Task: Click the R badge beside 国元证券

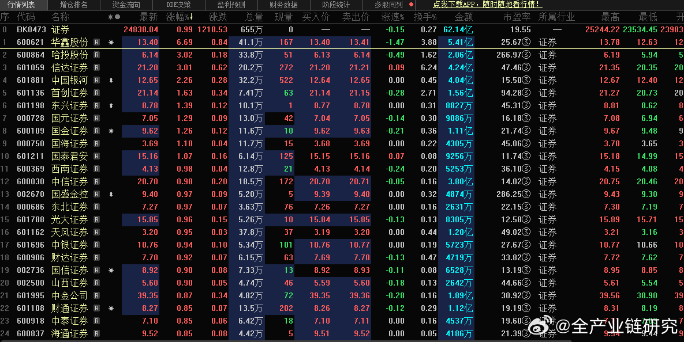Action: point(96,118)
